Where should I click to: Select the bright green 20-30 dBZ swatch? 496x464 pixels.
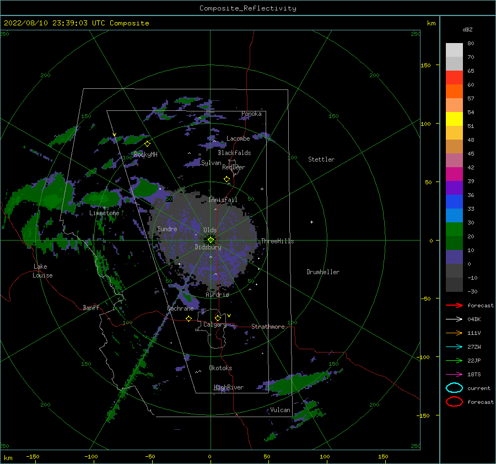(x=454, y=230)
